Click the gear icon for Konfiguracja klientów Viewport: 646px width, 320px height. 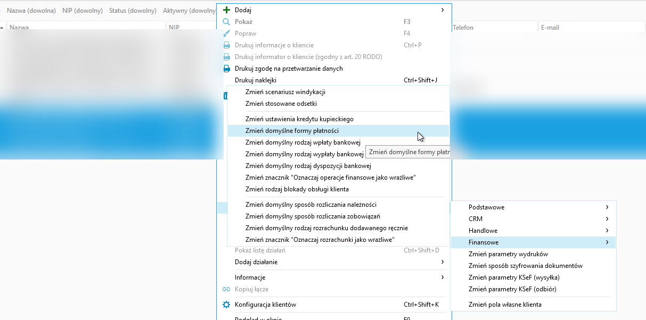(x=226, y=305)
